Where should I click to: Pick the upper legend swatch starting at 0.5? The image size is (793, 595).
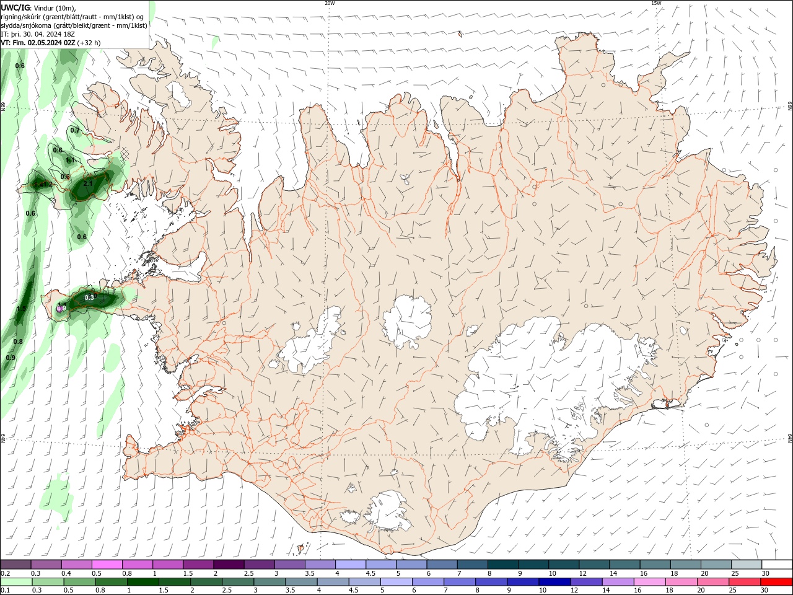107,565
